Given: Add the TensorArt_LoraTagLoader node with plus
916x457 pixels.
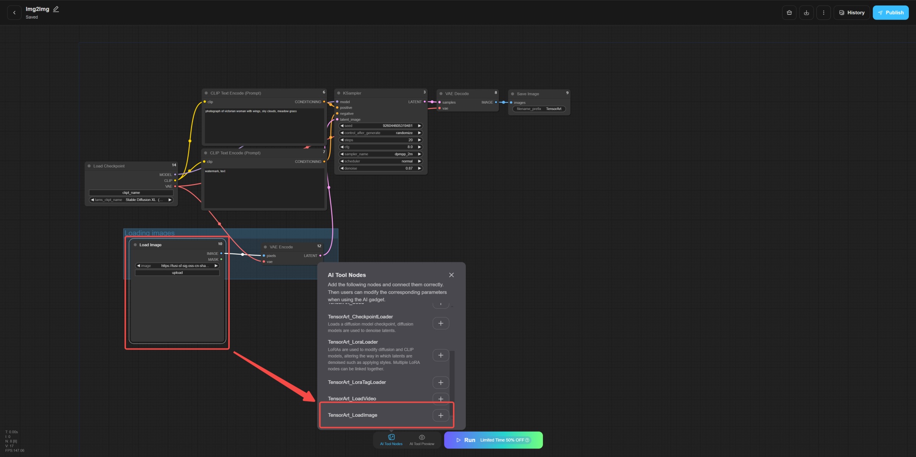Looking at the screenshot, I should (440, 383).
